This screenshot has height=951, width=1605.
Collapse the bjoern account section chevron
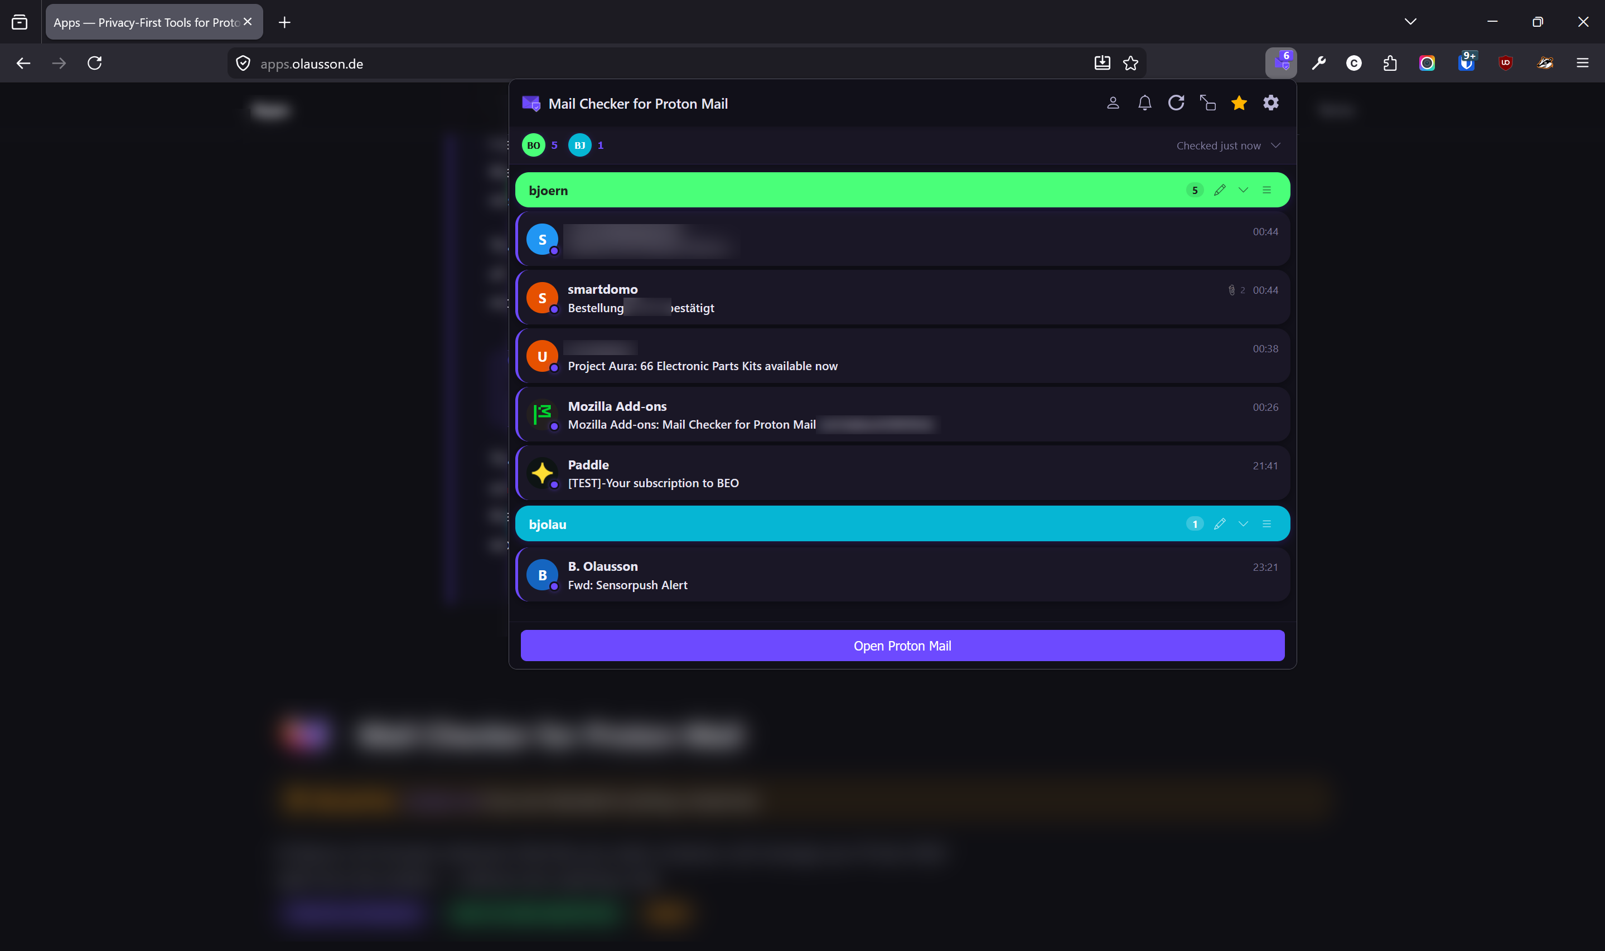tap(1243, 190)
